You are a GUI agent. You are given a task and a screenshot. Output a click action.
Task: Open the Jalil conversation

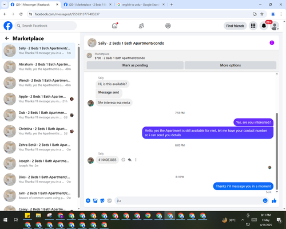click(x=38, y=195)
